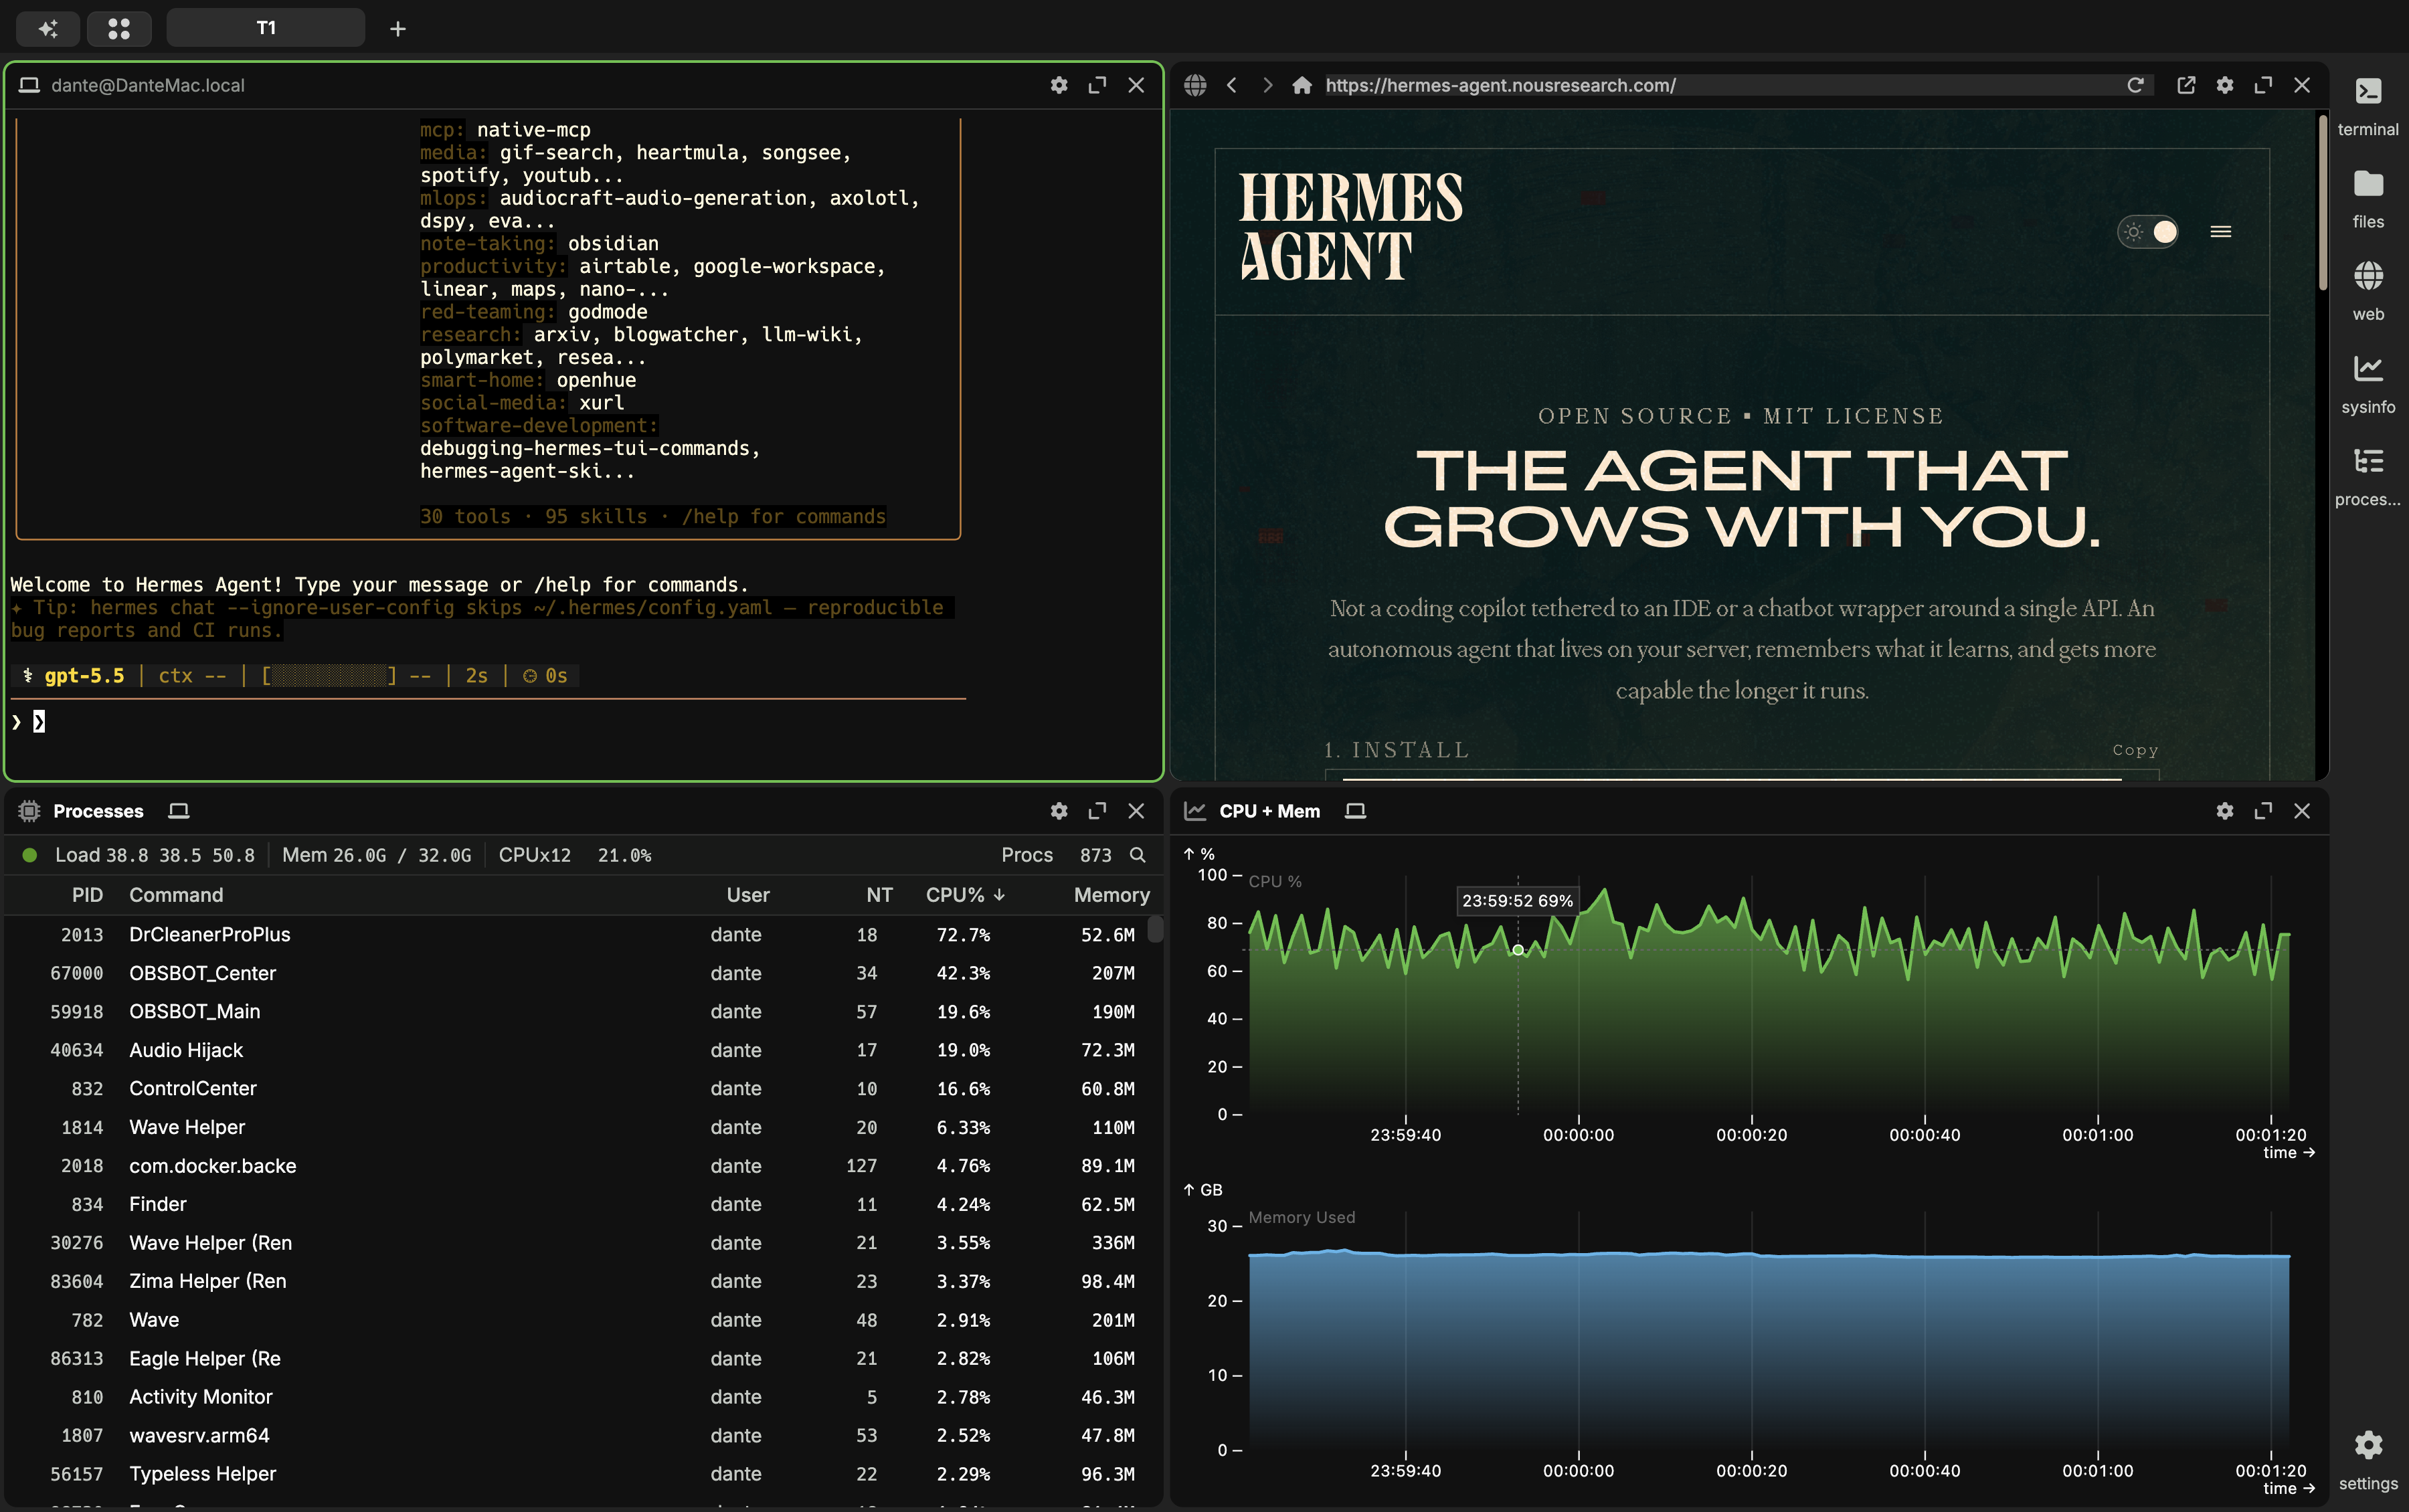Select the Activity Monitor process row
Viewport: 2409px width, 1512px height.
[576, 1397]
